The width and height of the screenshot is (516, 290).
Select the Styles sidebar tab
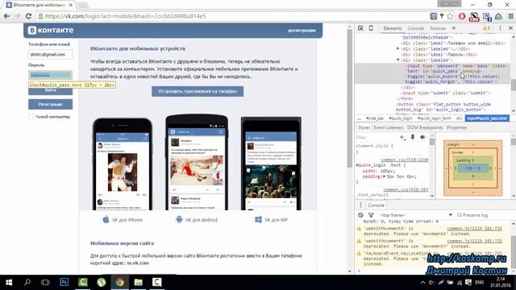pyautogui.click(x=364, y=127)
